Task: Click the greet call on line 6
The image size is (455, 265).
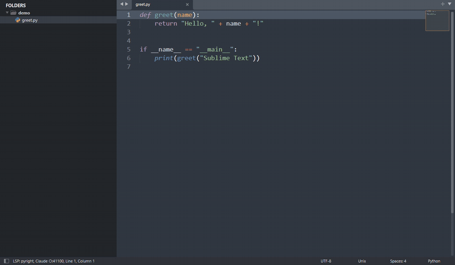Action: [187, 58]
